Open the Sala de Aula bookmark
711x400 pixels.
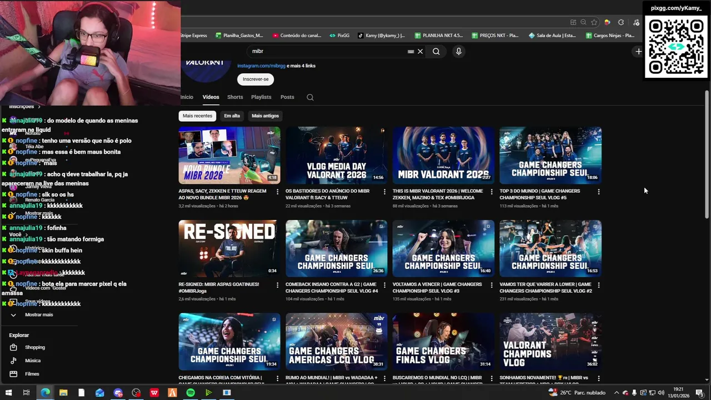(552, 36)
